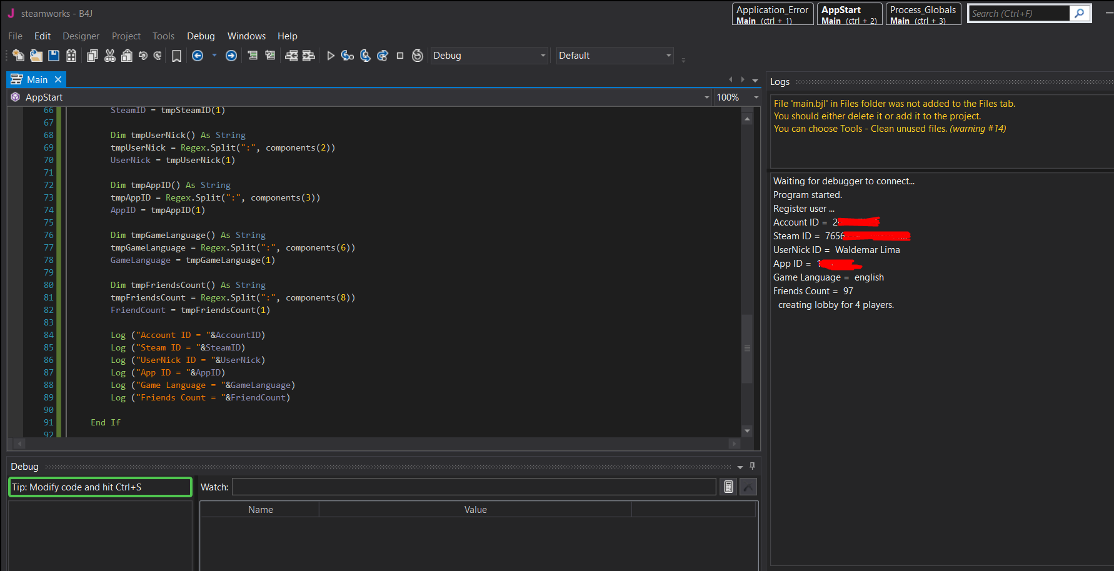The image size is (1114, 571).
Task: Jump to AppStart sub button
Action: [x=850, y=14]
